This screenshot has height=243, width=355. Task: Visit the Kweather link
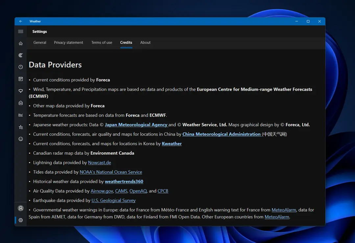coord(172,144)
